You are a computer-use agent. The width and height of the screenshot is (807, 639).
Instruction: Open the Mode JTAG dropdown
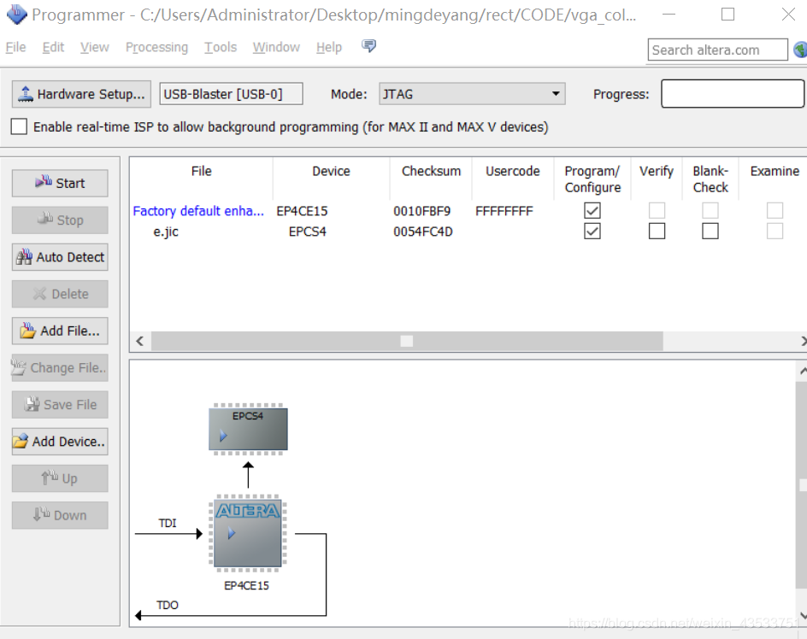pos(472,94)
